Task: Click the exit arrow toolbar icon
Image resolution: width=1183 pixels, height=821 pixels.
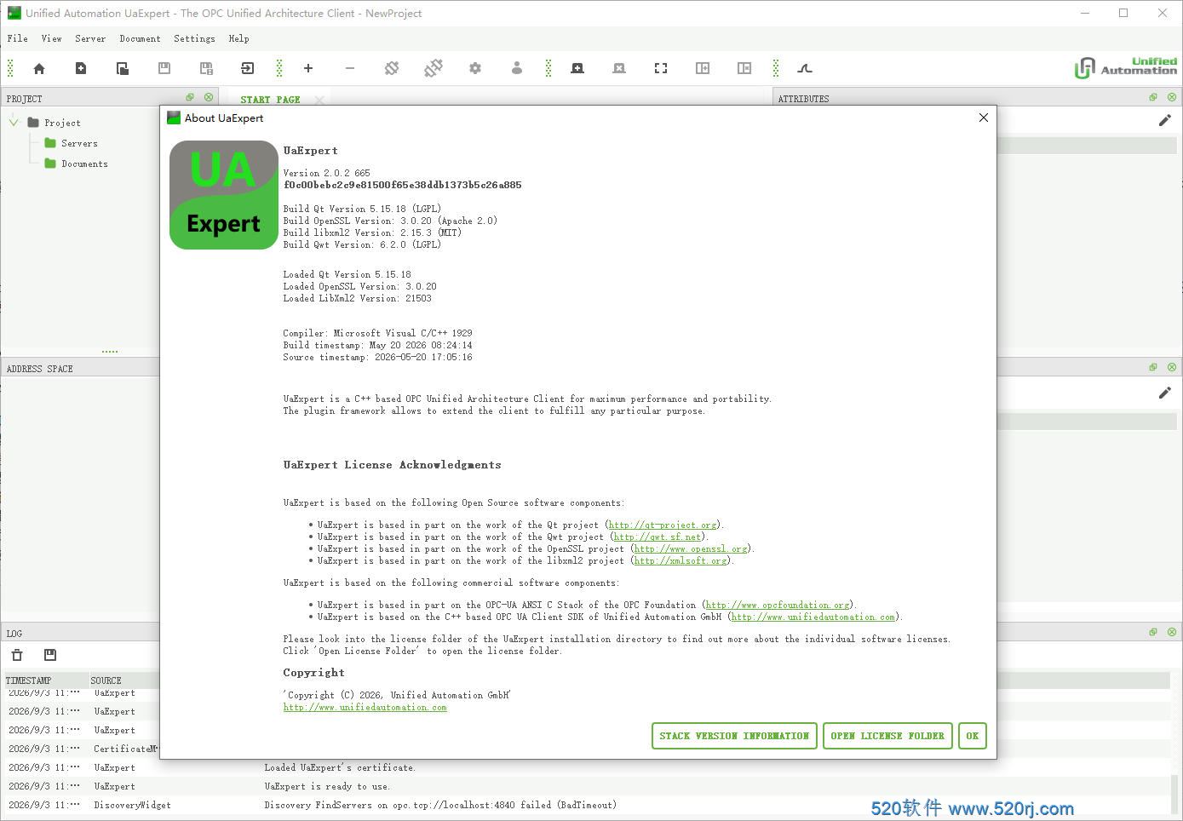Action: (x=248, y=68)
